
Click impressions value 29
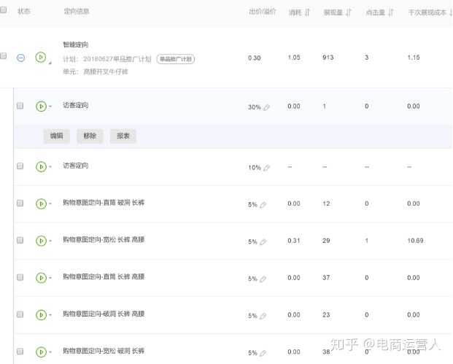pyautogui.click(x=326, y=241)
